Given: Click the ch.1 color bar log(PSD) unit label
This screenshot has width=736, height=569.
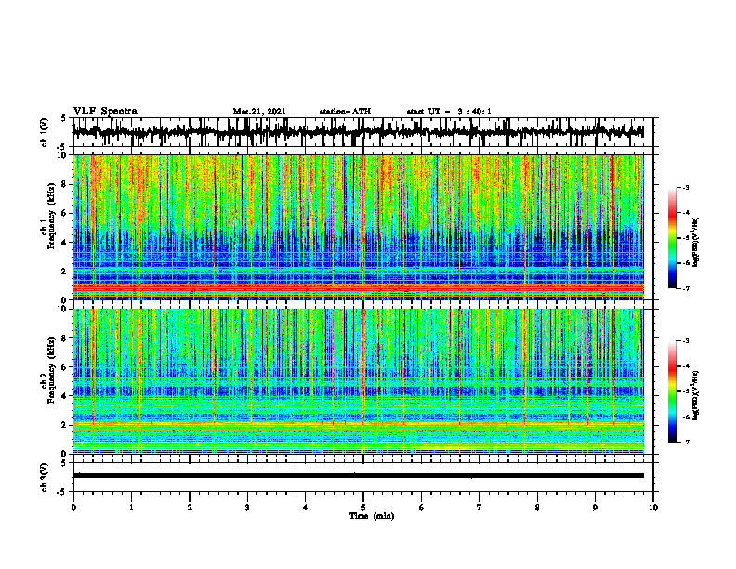Looking at the screenshot, I should tap(696, 243).
